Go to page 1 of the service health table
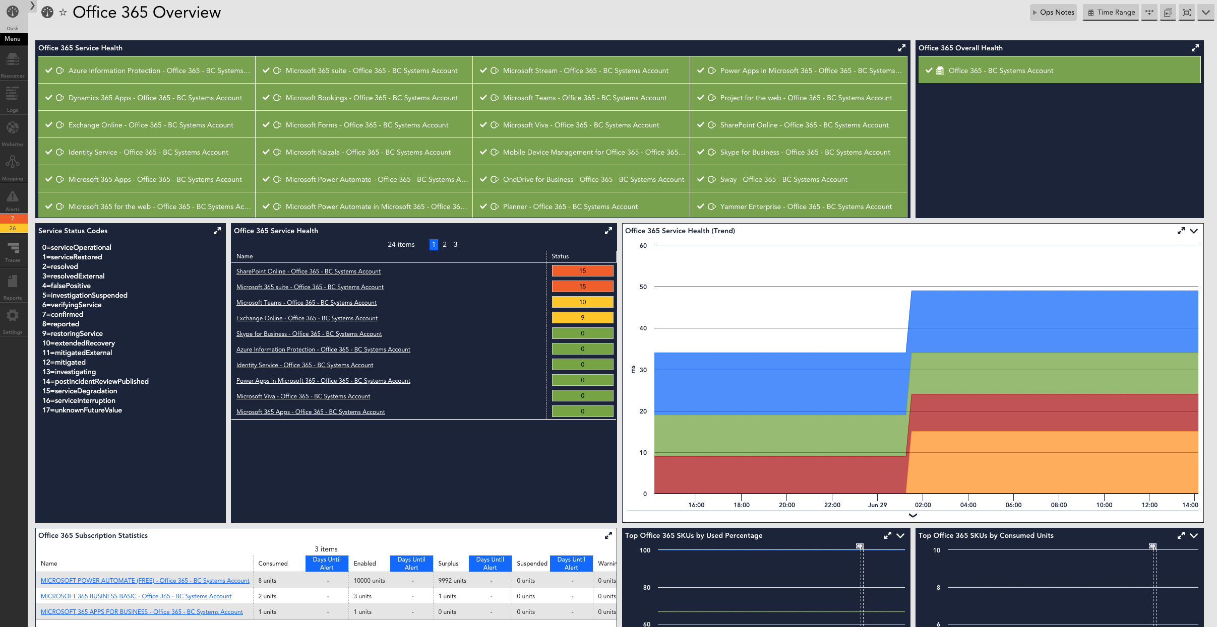This screenshot has height=627, width=1217. (x=434, y=244)
